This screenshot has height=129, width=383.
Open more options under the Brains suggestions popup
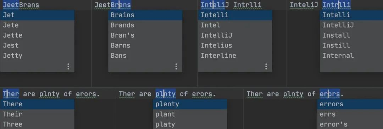(176, 67)
